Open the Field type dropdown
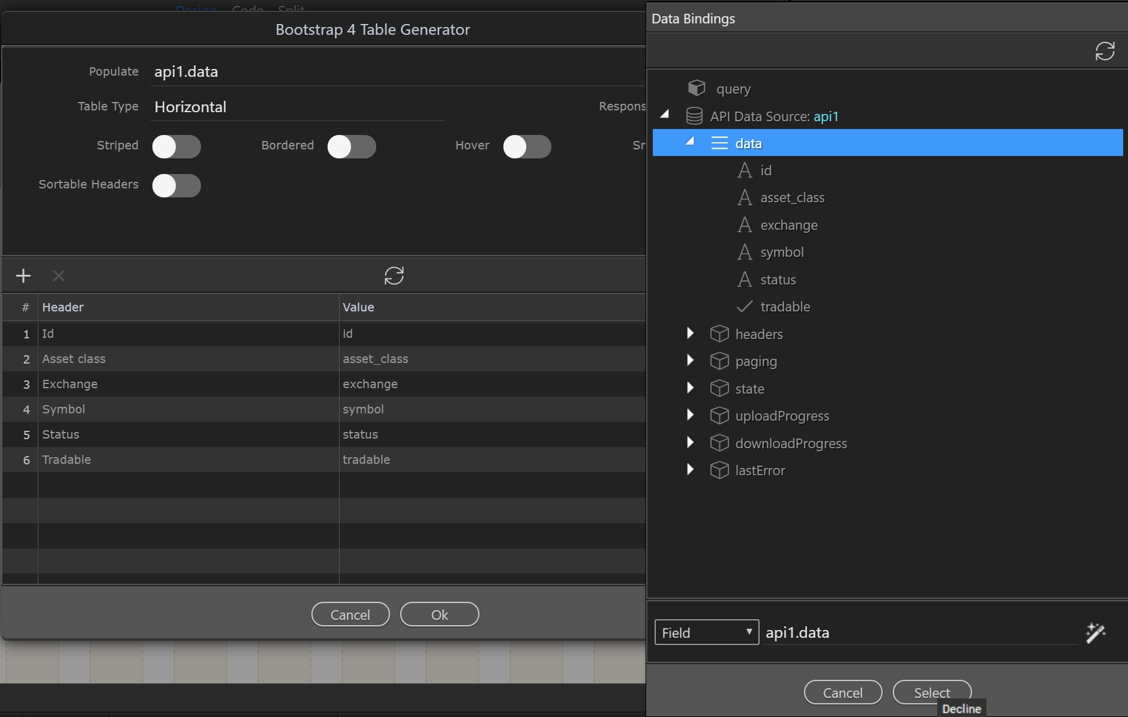This screenshot has width=1128, height=717. [x=706, y=632]
